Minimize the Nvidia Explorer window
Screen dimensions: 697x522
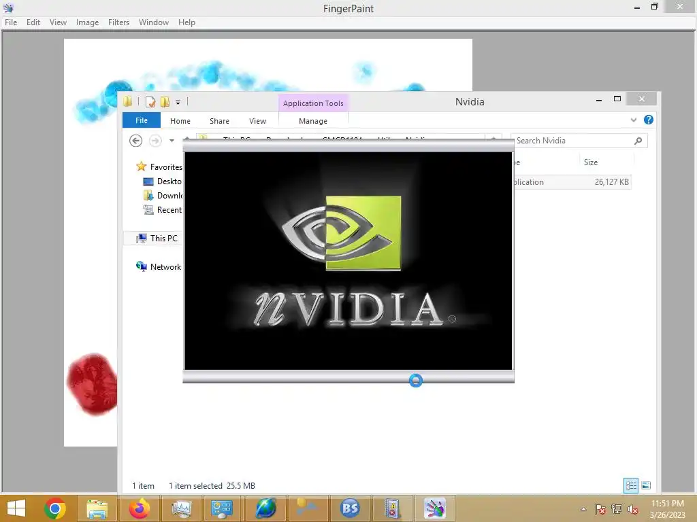(599, 99)
